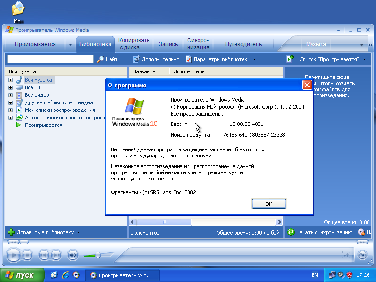The image size is (376, 282).
Task: Launch Internet Explorer from quick launch
Action: 65,275
